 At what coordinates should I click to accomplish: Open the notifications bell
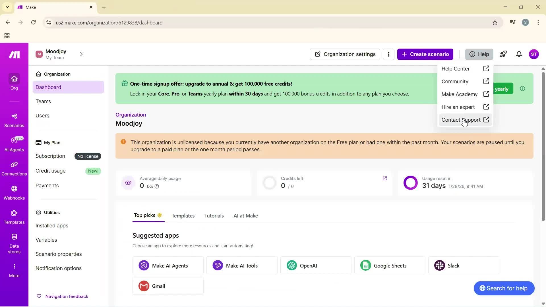click(519, 54)
